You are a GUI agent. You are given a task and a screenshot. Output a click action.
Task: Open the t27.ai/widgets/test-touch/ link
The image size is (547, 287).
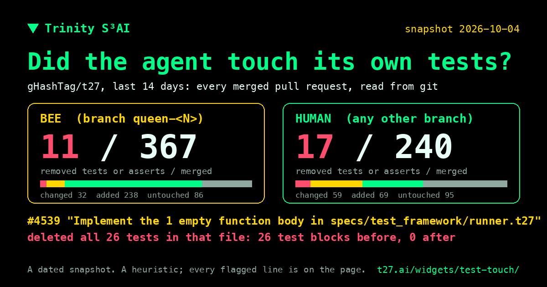(448, 270)
